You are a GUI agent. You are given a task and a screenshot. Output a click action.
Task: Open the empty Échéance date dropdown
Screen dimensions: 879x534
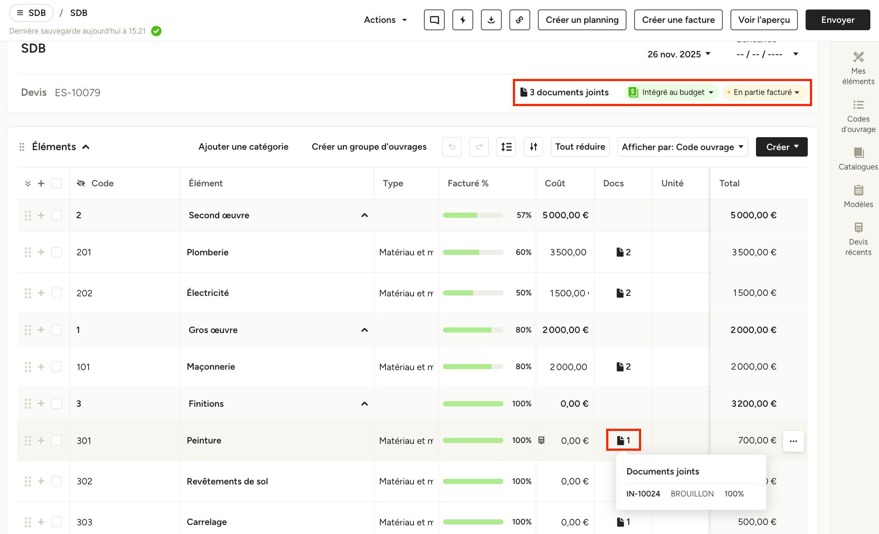[767, 54]
